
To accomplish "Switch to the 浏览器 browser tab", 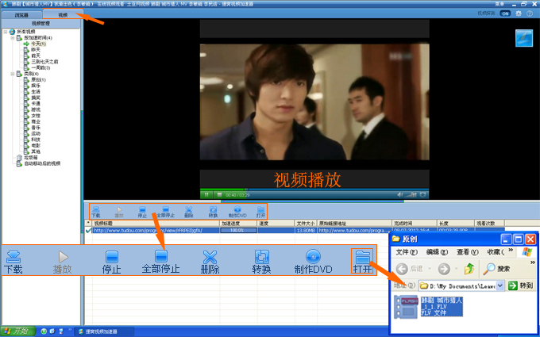I will [x=21, y=15].
